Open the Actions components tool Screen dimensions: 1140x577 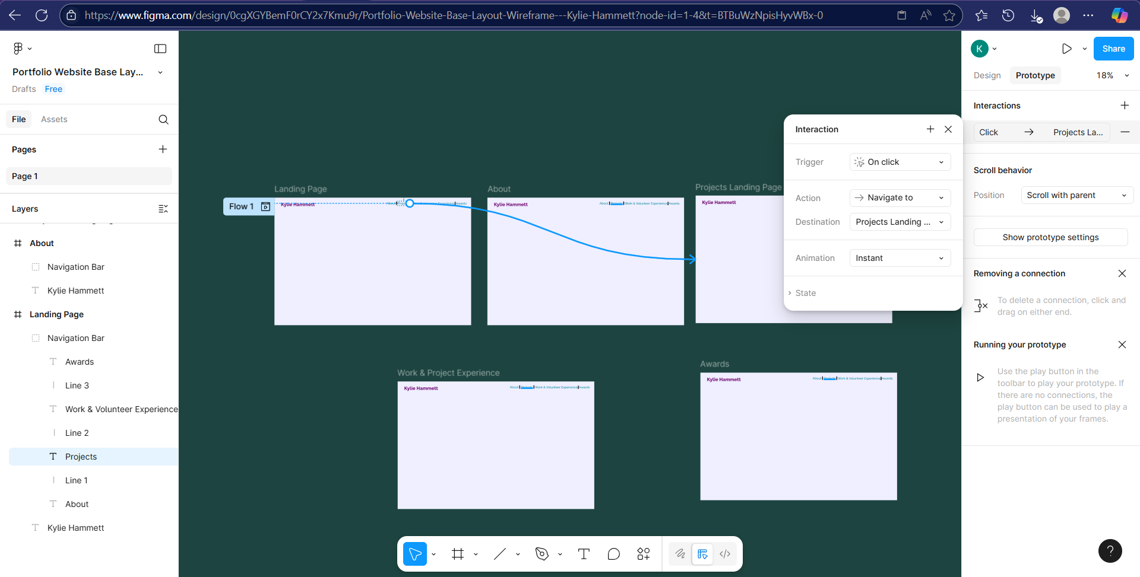click(x=644, y=554)
